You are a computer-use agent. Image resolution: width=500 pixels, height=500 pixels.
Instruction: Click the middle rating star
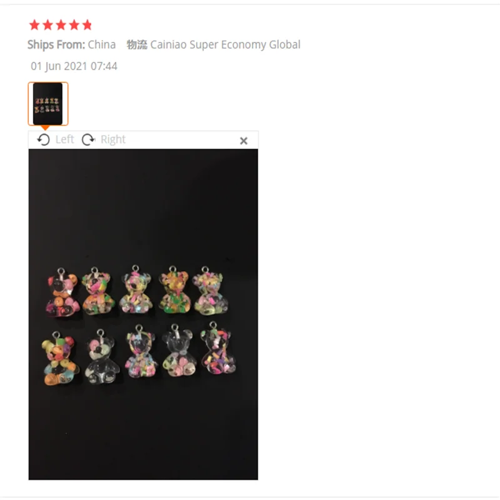[61, 25]
